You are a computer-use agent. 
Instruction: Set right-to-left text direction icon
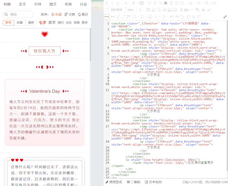(177, 17)
